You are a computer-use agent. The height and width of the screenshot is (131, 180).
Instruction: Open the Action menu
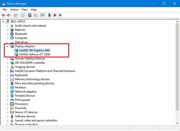pos(14,10)
